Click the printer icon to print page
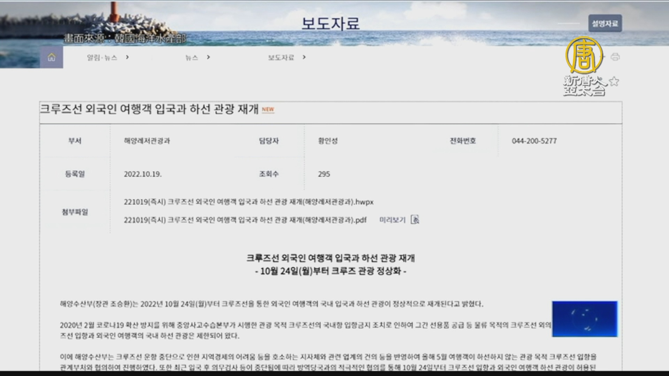The height and width of the screenshot is (376, 669). pos(615,57)
